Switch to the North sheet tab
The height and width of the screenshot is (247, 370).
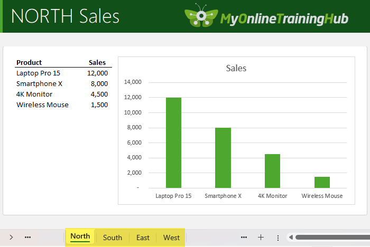pyautogui.click(x=80, y=236)
